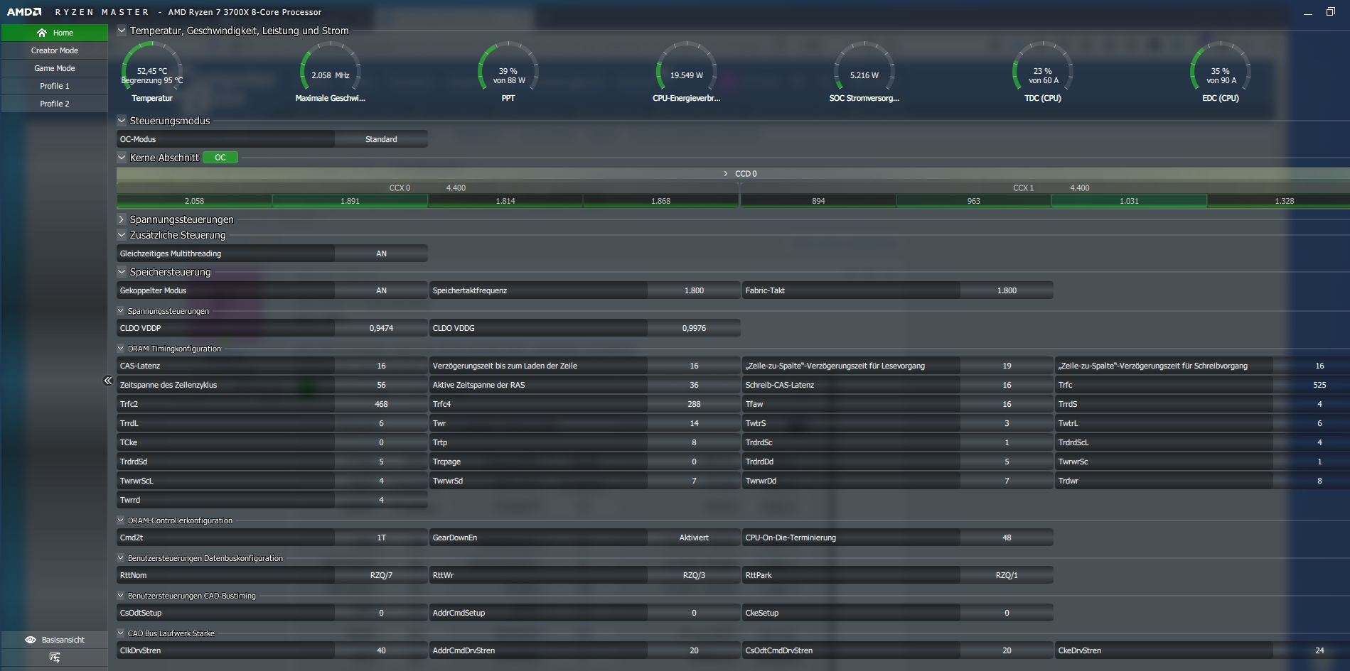This screenshot has height=671, width=1350.
Task: Click the Home house icon in sidebar
Action: 42,33
